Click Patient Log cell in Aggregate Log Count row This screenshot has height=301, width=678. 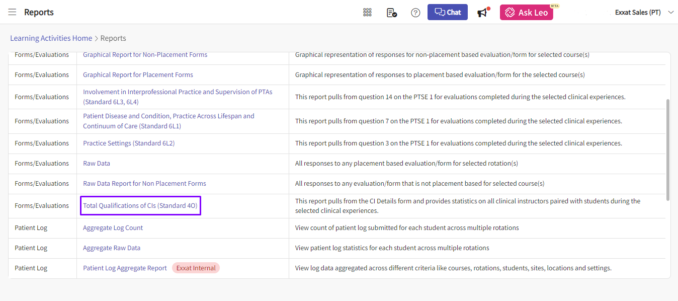click(42, 228)
